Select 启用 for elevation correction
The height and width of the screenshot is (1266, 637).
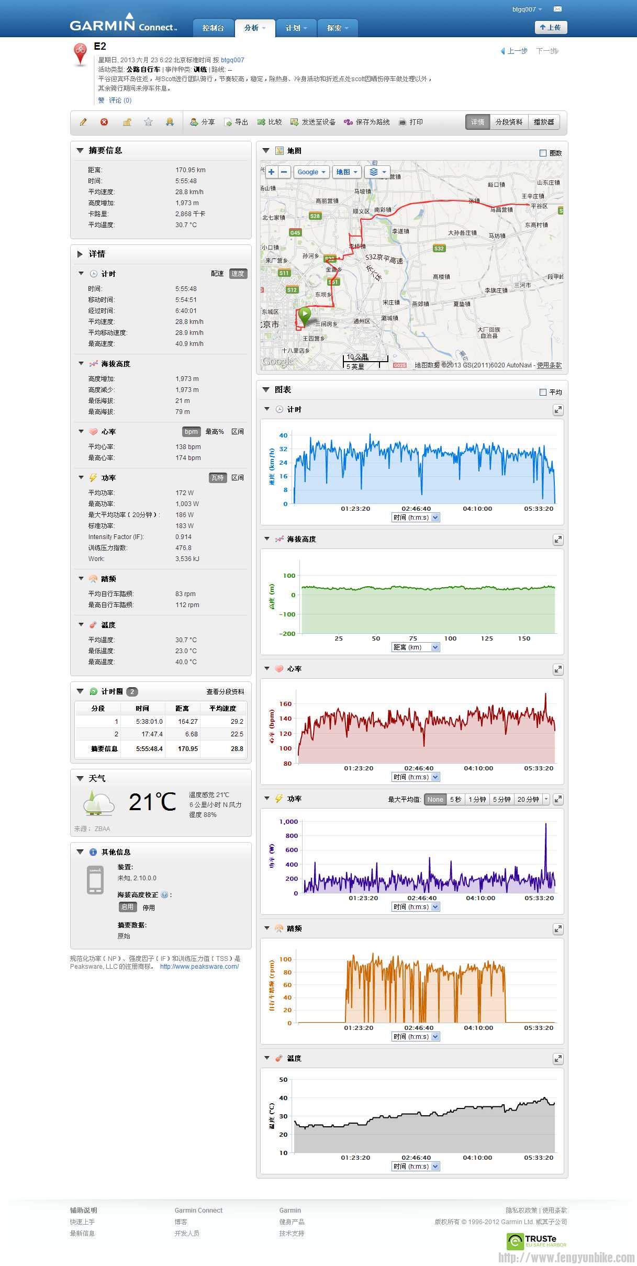tap(127, 907)
